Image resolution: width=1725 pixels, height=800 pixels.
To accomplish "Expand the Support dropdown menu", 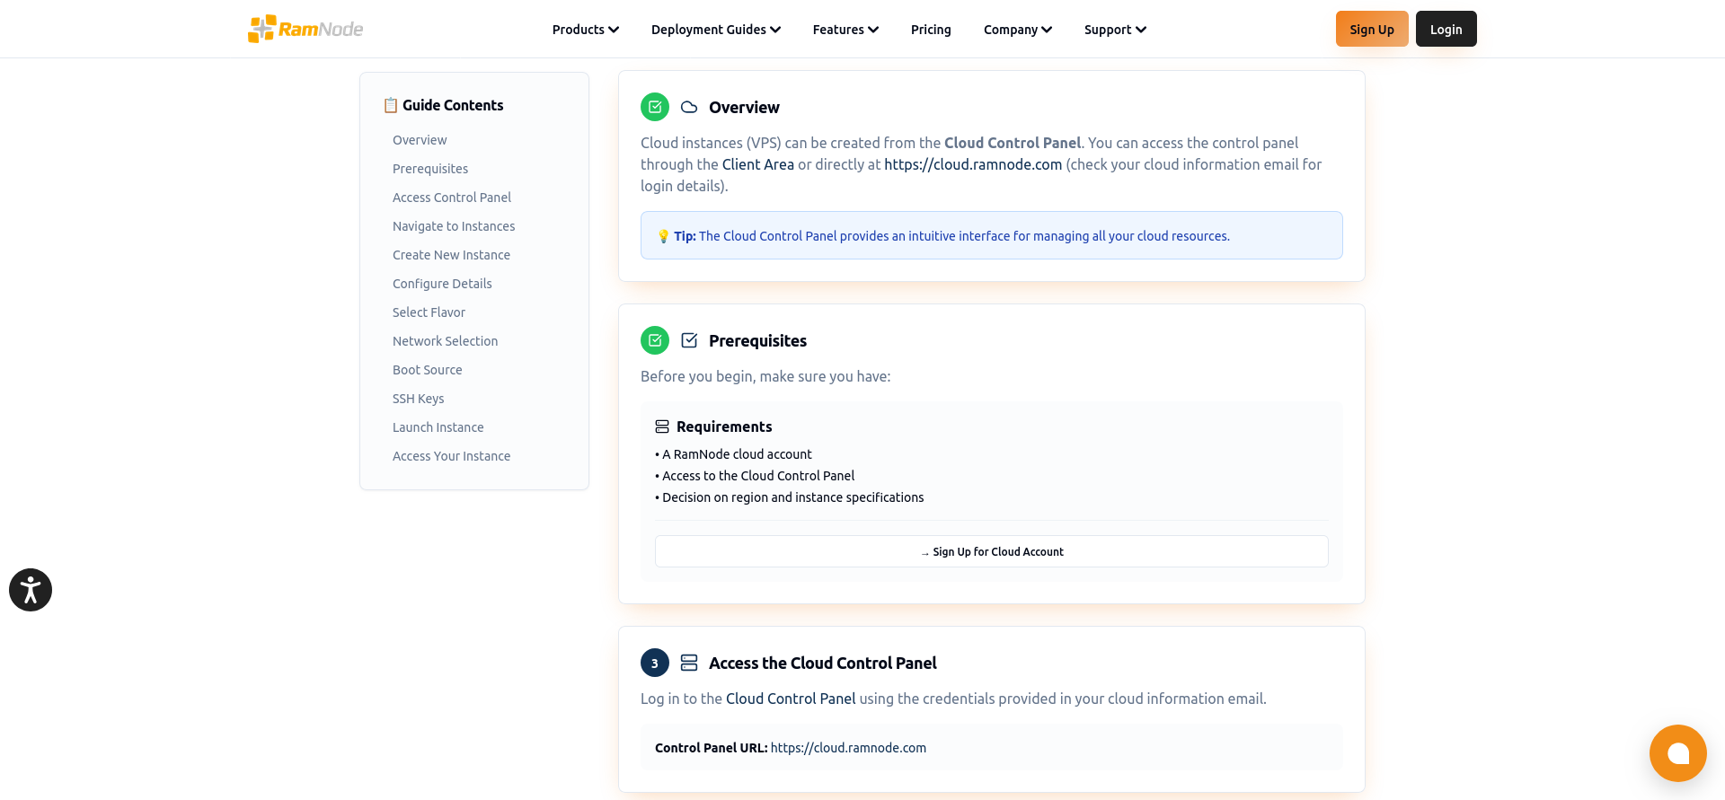I will point(1115,30).
